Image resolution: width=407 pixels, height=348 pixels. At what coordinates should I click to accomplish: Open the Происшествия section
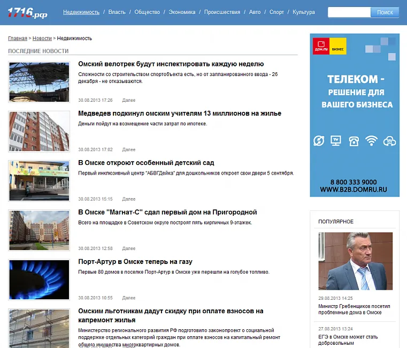click(x=222, y=12)
